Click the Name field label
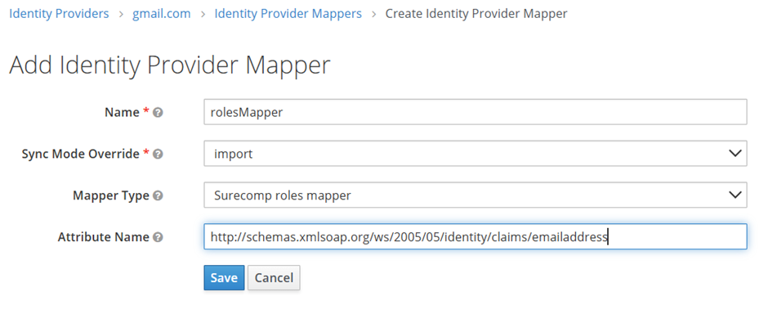The height and width of the screenshot is (323, 768). click(x=122, y=112)
